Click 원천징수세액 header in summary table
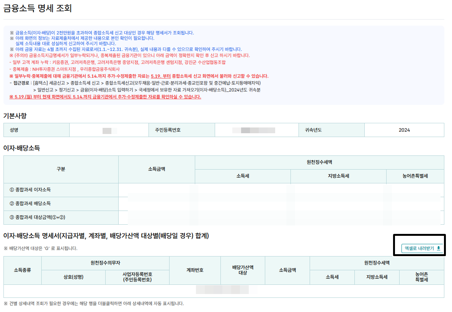 click(x=320, y=162)
